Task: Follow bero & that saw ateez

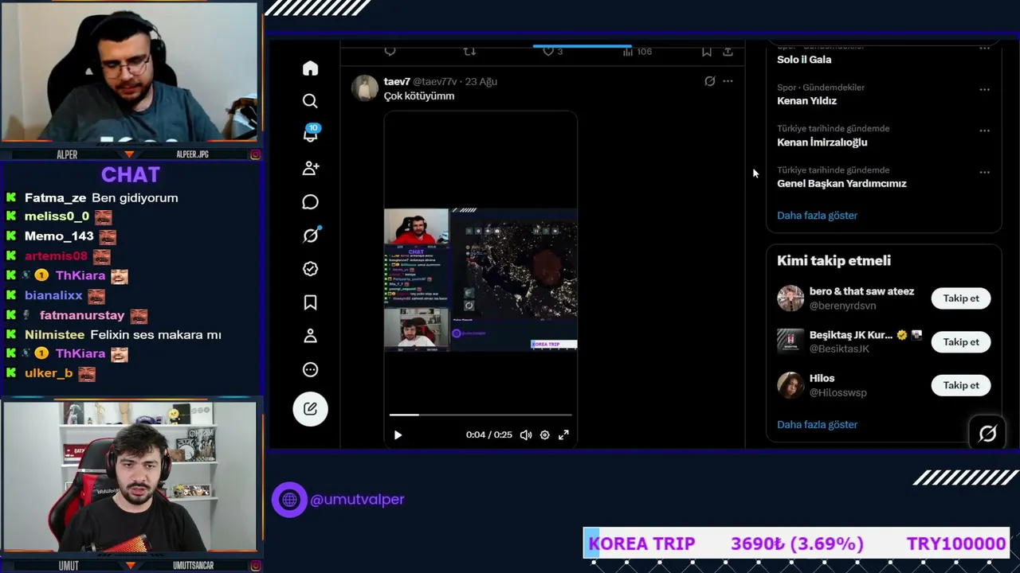Action: coord(961,298)
